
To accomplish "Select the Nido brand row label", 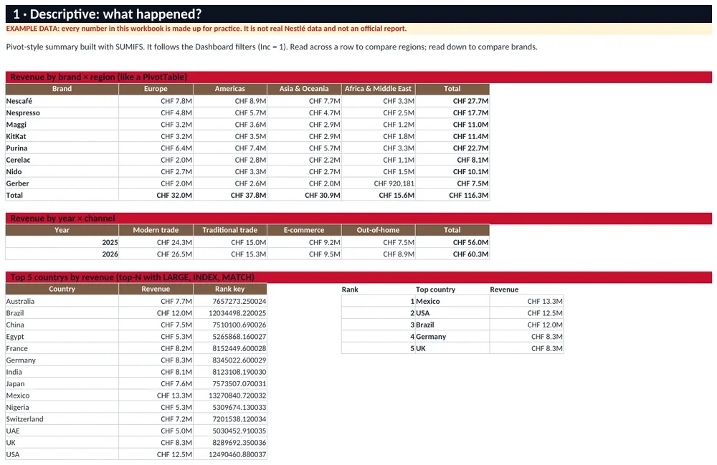I will coord(62,172).
